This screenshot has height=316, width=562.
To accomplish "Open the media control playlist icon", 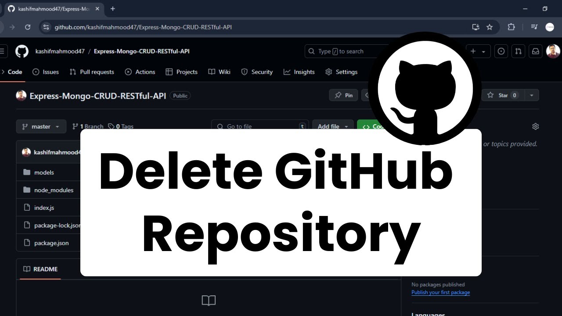I will [x=534, y=27].
